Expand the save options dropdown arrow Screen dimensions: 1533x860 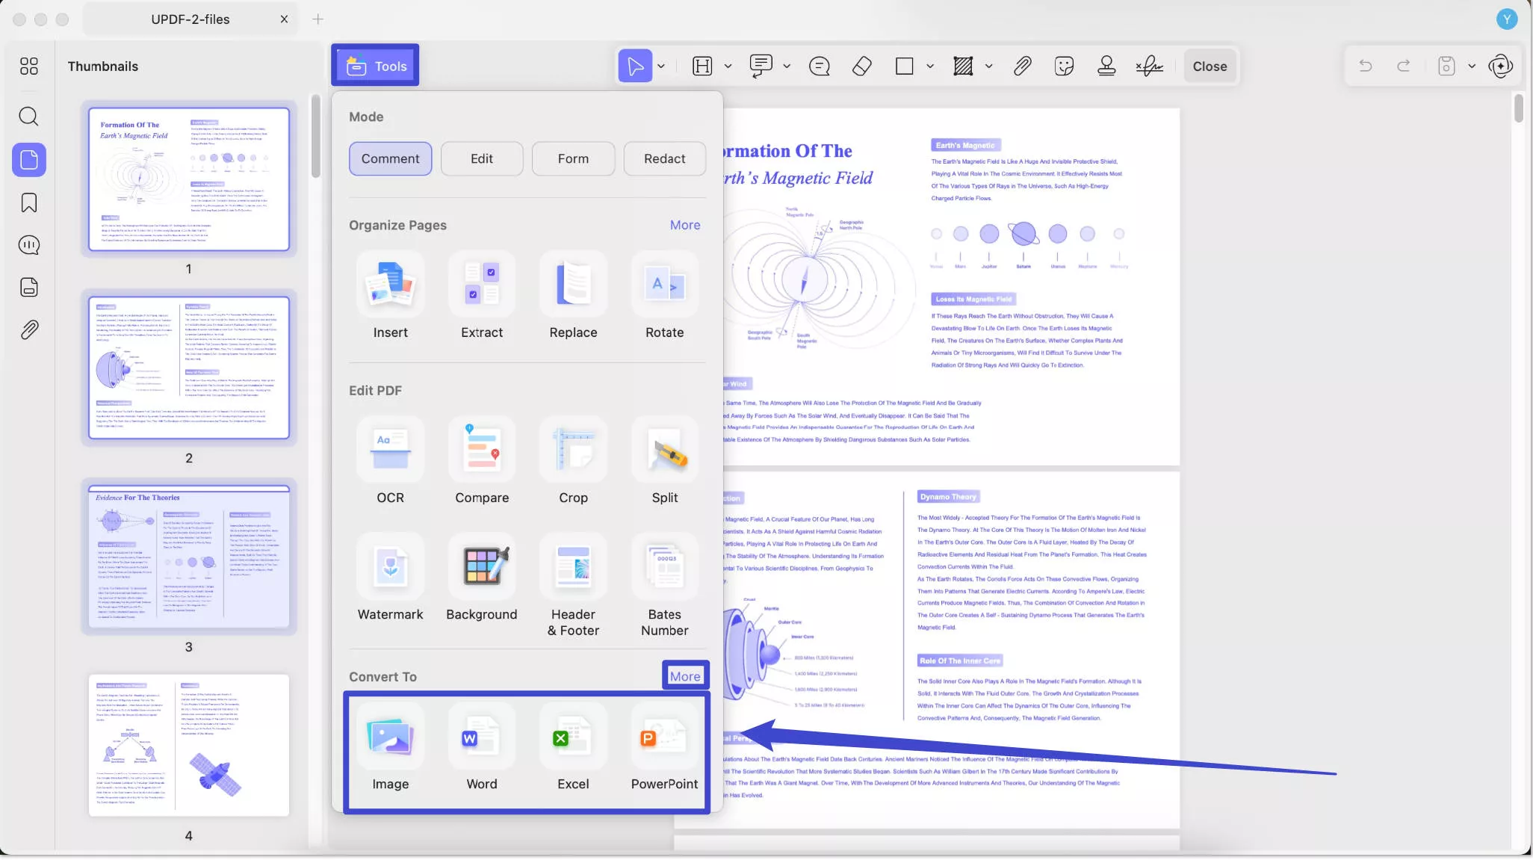(x=1472, y=66)
